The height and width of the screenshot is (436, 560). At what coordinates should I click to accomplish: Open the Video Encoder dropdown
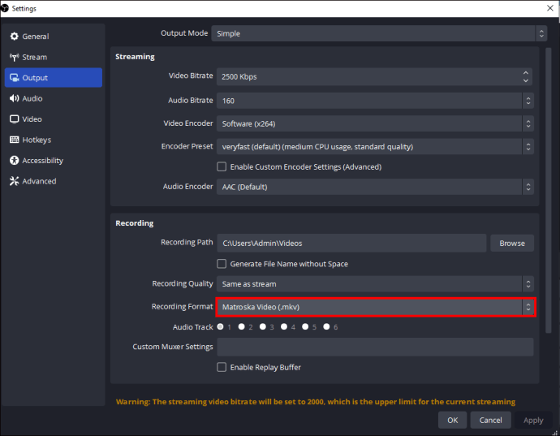tap(375, 123)
